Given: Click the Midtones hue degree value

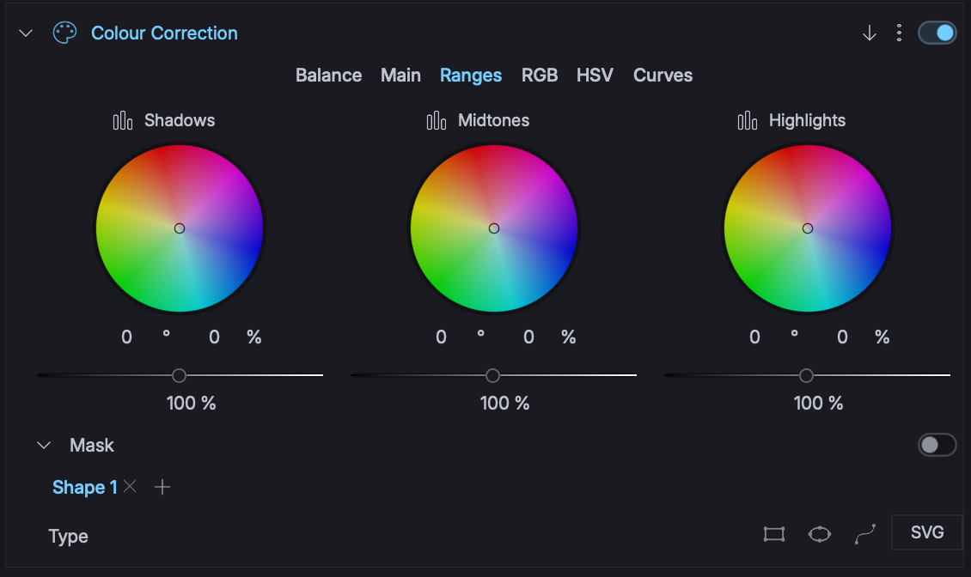Looking at the screenshot, I should coord(441,337).
